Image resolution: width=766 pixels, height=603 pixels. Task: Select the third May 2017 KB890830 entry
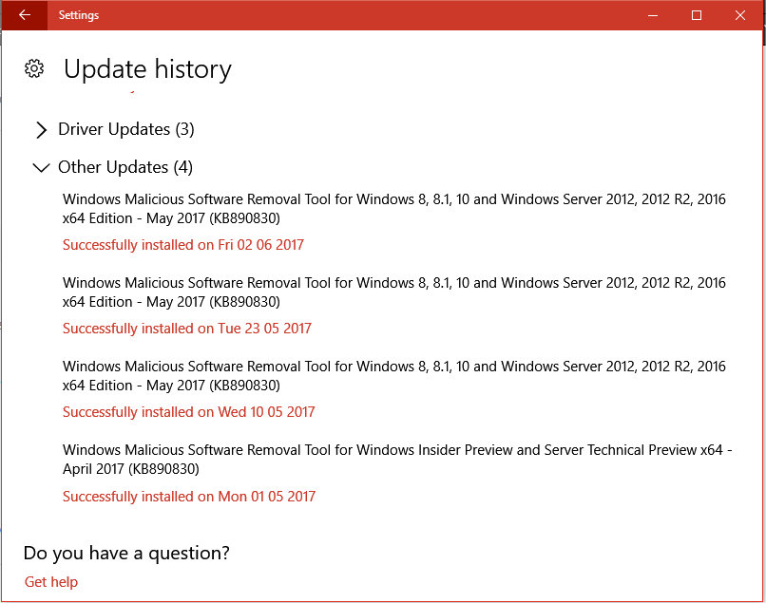tap(393, 376)
